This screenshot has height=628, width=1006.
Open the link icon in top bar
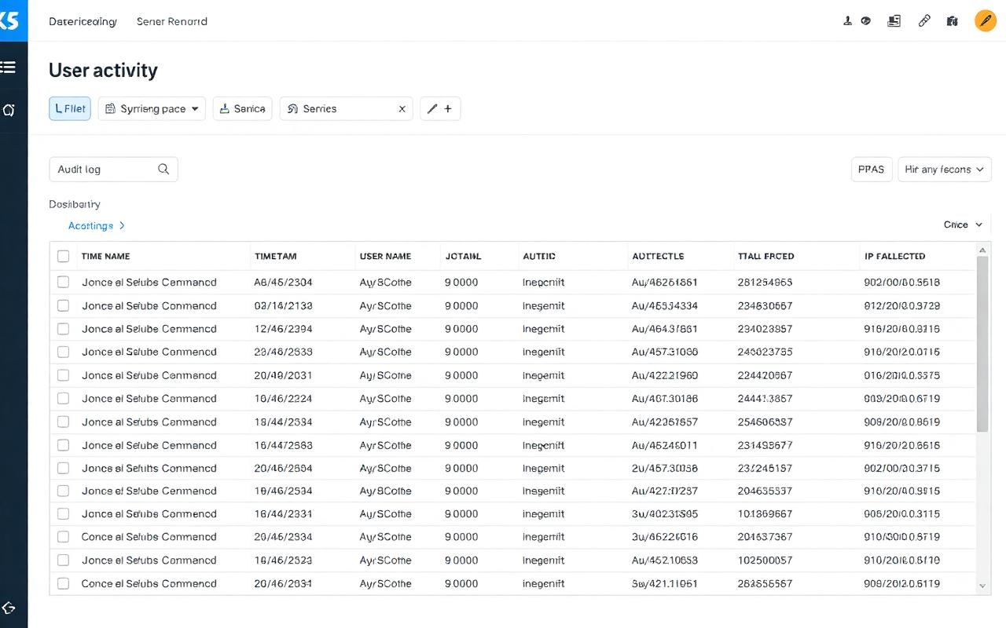click(x=924, y=21)
